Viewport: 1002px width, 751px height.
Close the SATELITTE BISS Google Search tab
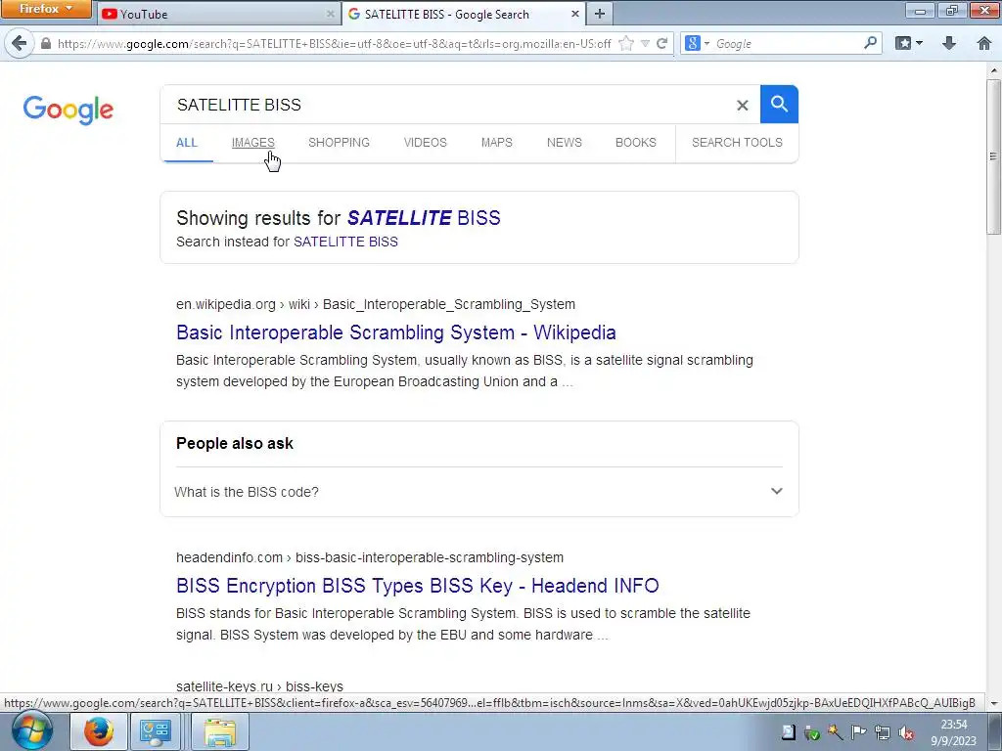pyautogui.click(x=574, y=14)
